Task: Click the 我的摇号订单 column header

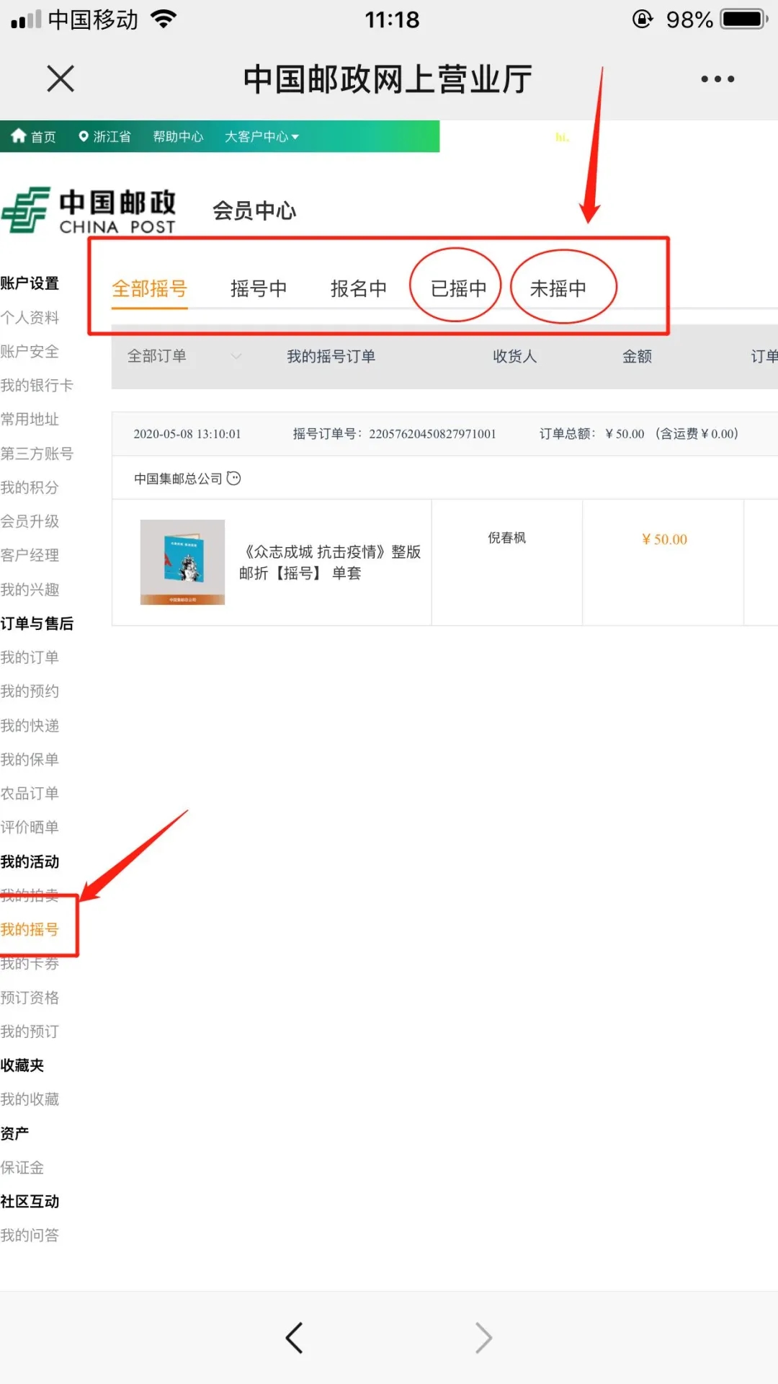Action: [331, 356]
